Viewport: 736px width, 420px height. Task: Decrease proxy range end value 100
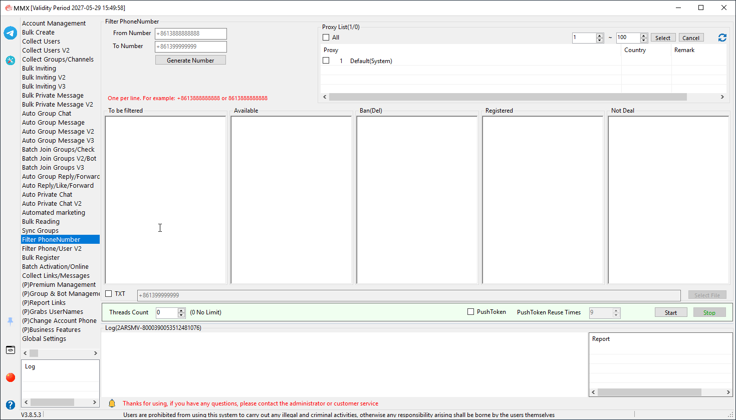point(644,40)
